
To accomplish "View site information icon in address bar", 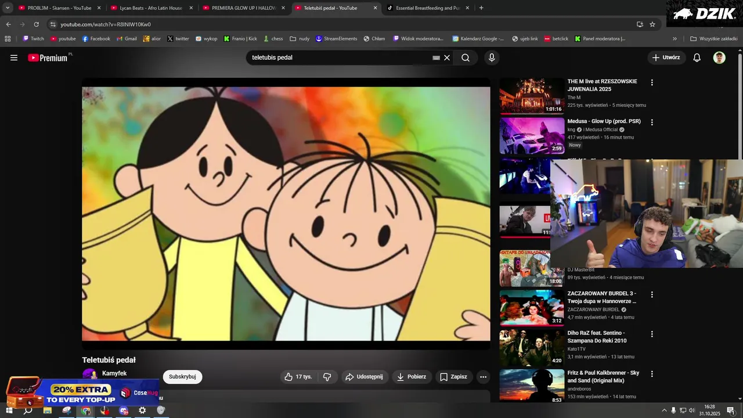I will 53,24.
